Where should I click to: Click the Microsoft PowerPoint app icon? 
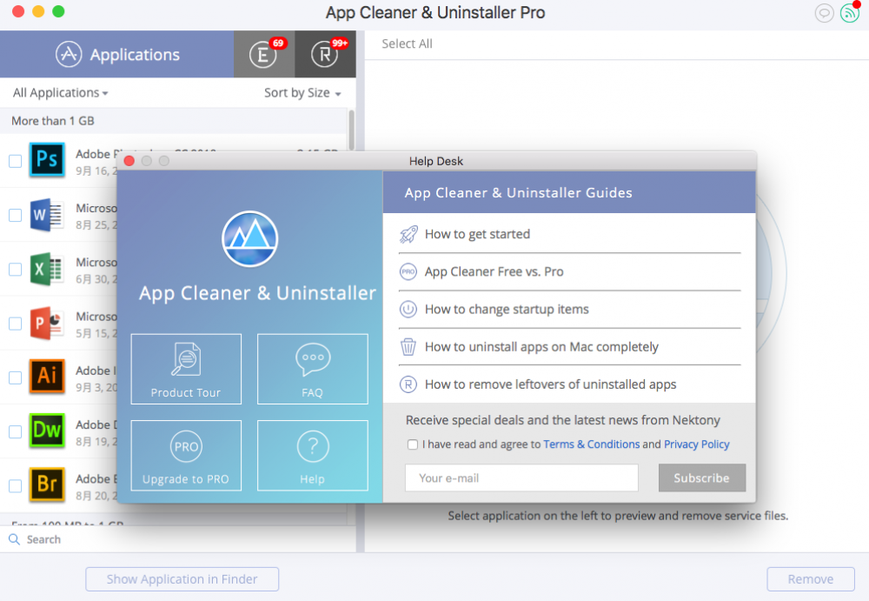47,323
